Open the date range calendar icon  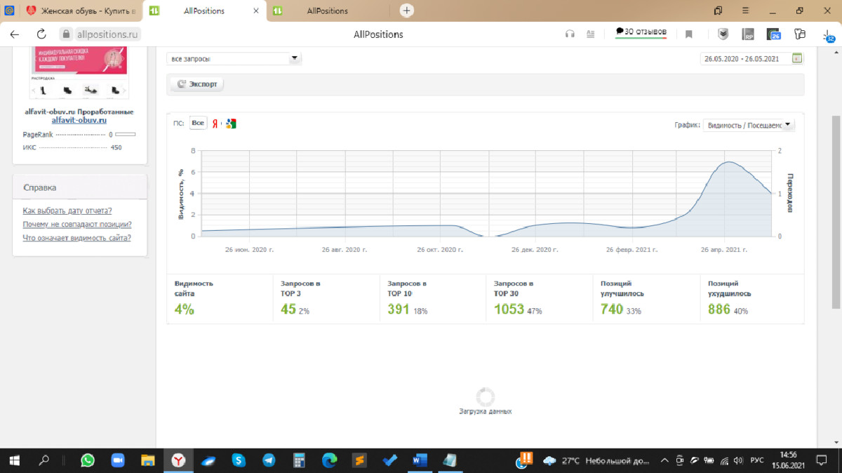(x=797, y=58)
